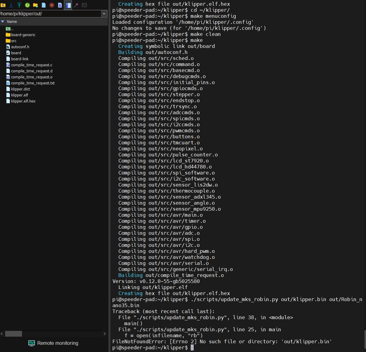Select the board link entry
Screen dimensions: 366x352
click(x=14, y=53)
